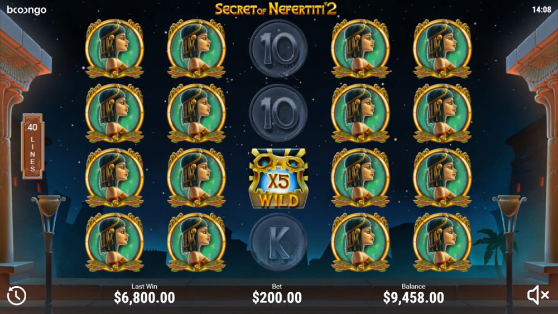Click the top-right Nefertiti symbol
The height and width of the screenshot is (314, 558).
pos(442,49)
